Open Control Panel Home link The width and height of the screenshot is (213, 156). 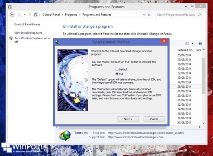[27, 24]
